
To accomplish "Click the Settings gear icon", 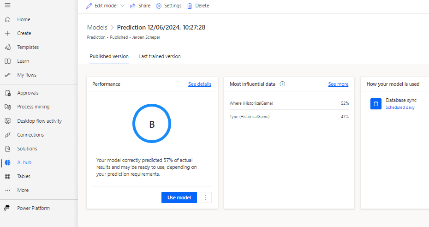I will coord(159,6).
